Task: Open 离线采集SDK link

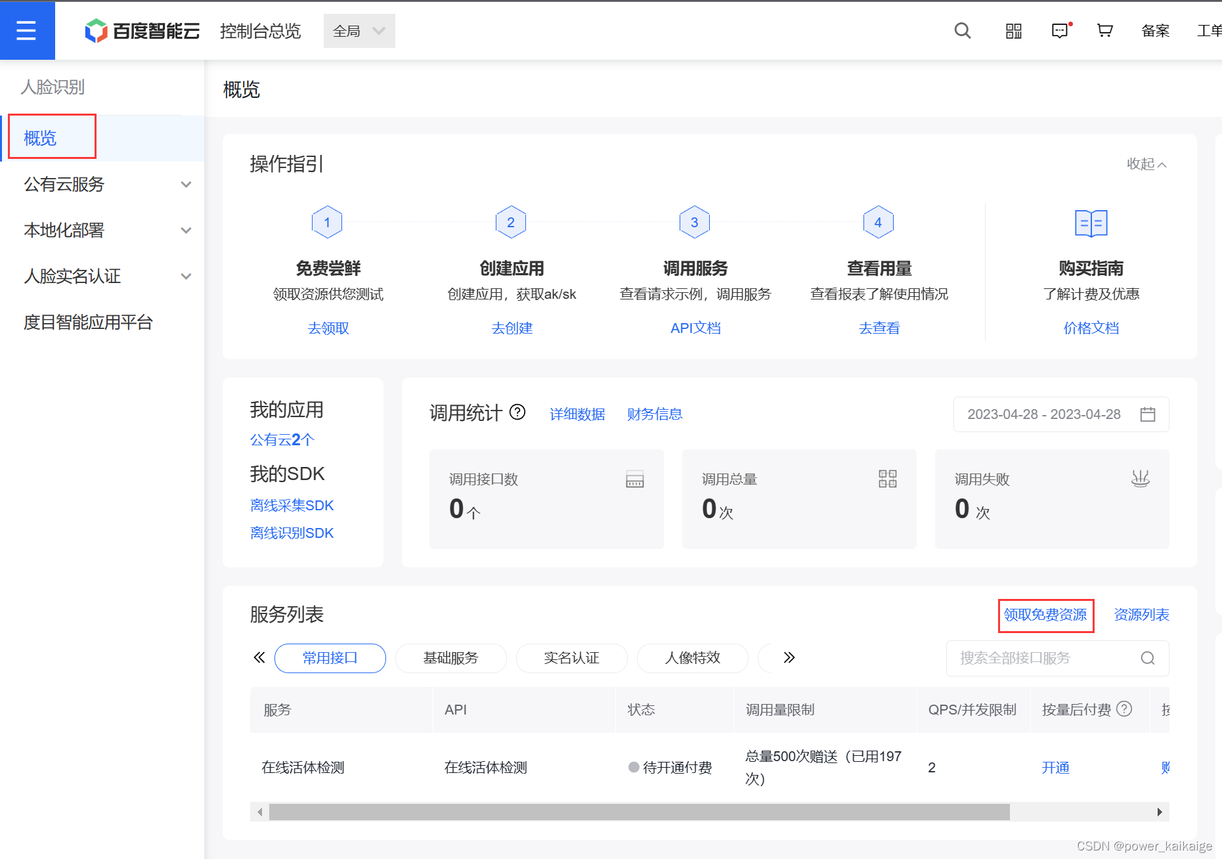Action: coord(292,506)
